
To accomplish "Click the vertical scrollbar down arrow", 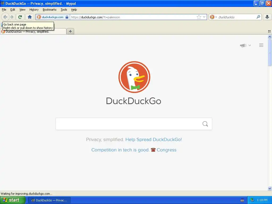I will [270, 189].
